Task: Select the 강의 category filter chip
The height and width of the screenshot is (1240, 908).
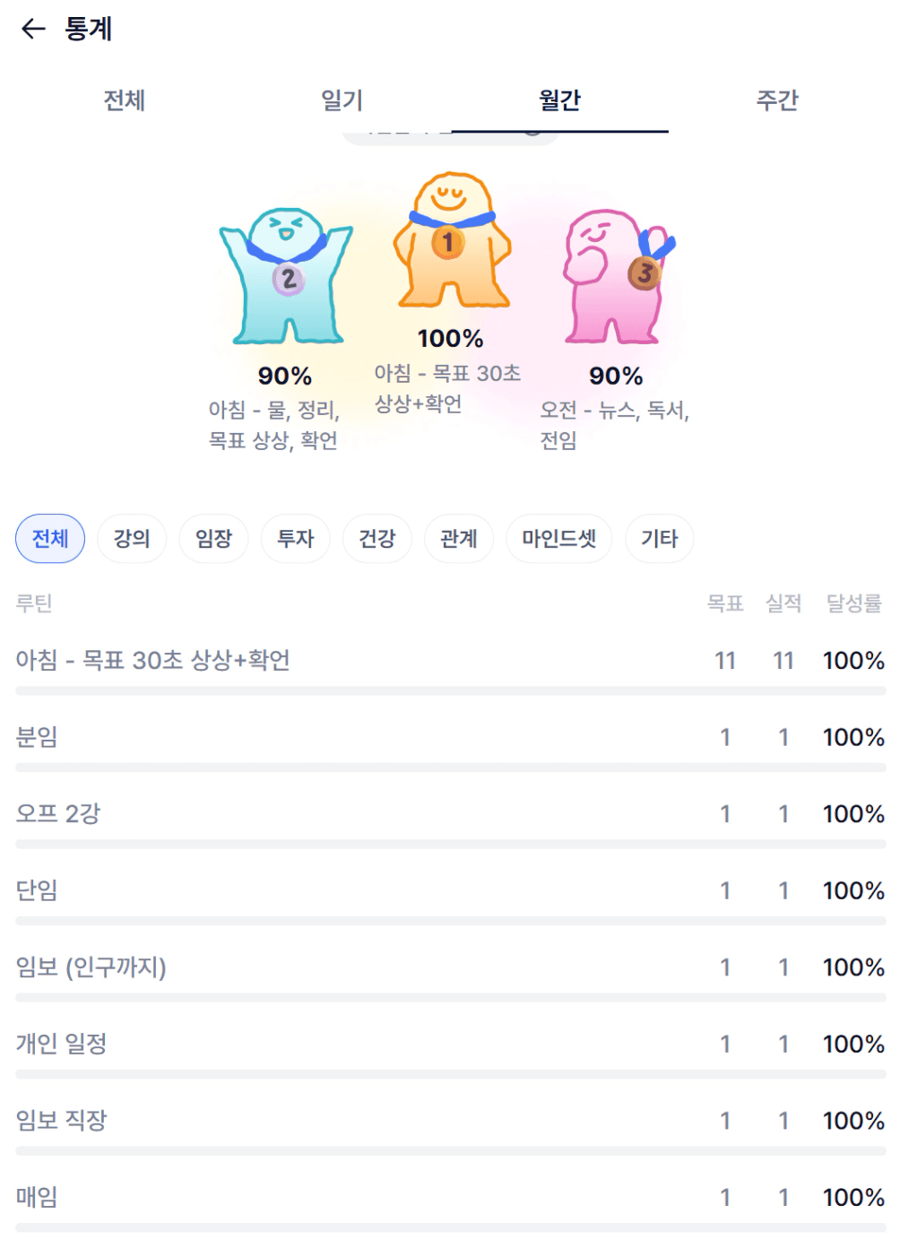Action: pos(132,539)
